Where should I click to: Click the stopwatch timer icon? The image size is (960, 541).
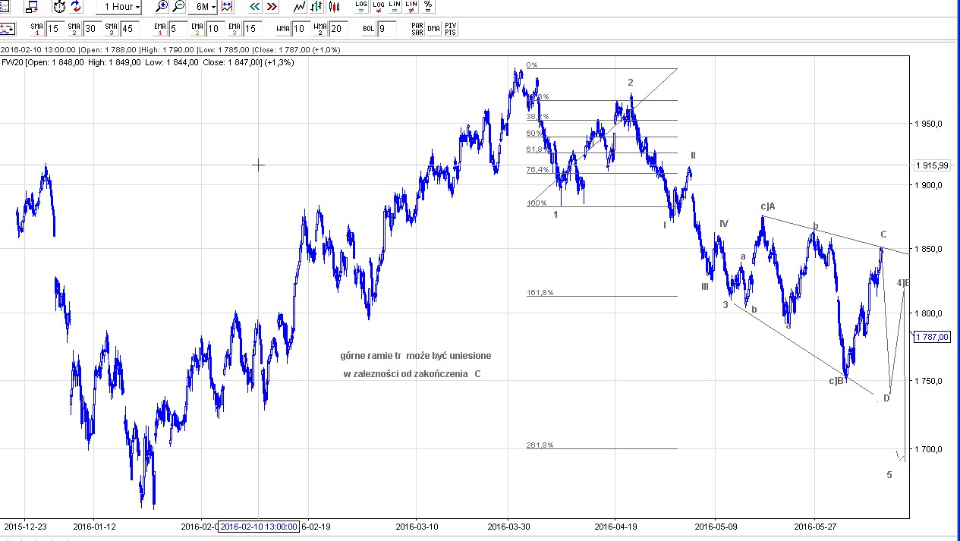coord(59,7)
